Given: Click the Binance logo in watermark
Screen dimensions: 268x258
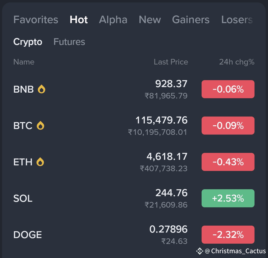Looking at the screenshot, I should click(199, 251).
